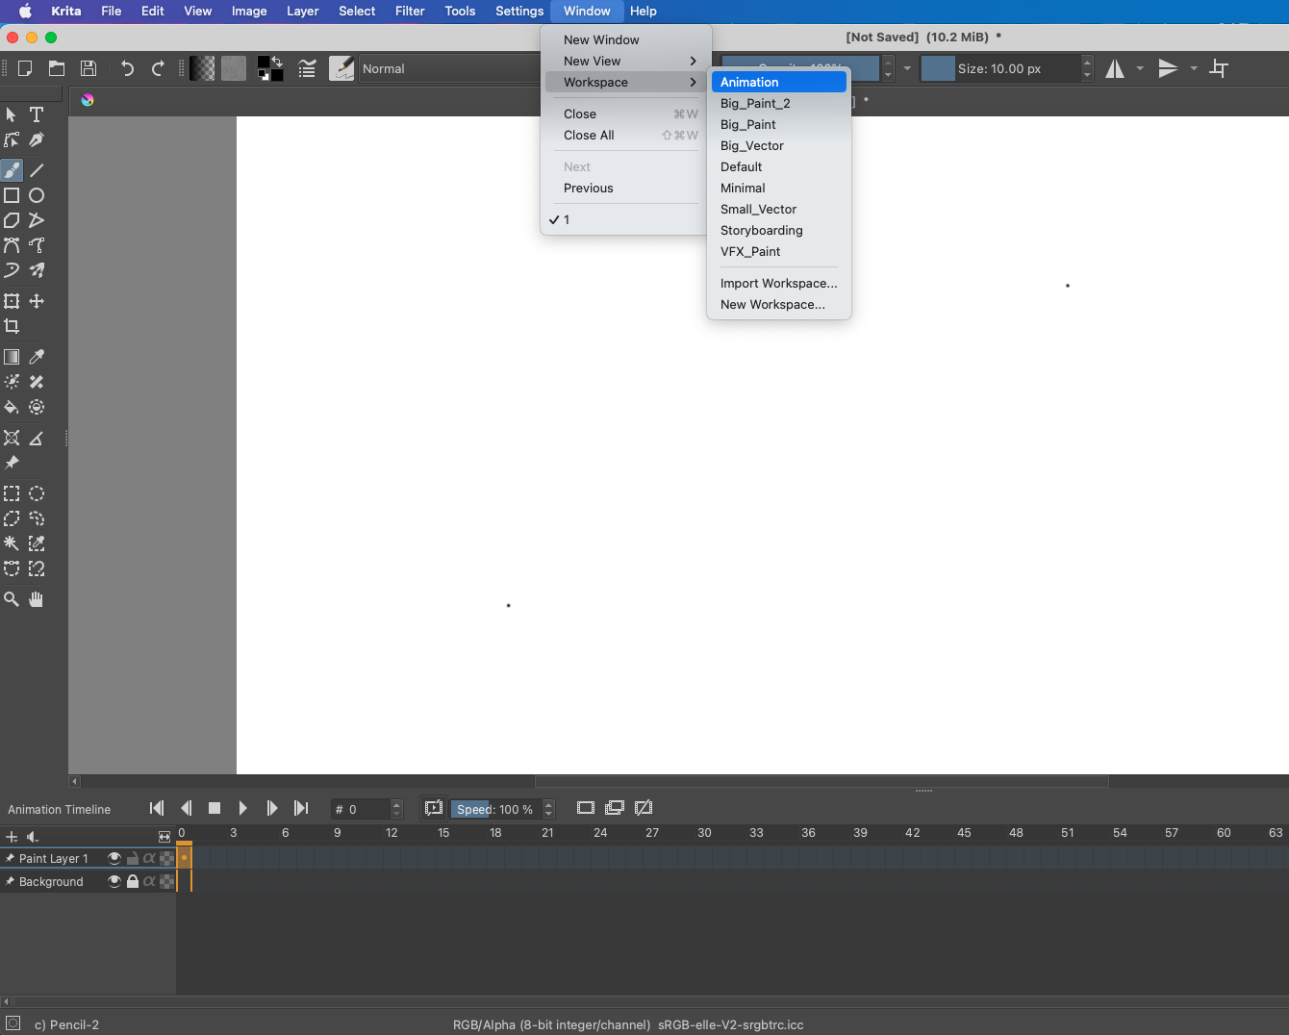Select the Move tool
Image resolution: width=1289 pixels, height=1035 pixels.
37,301
